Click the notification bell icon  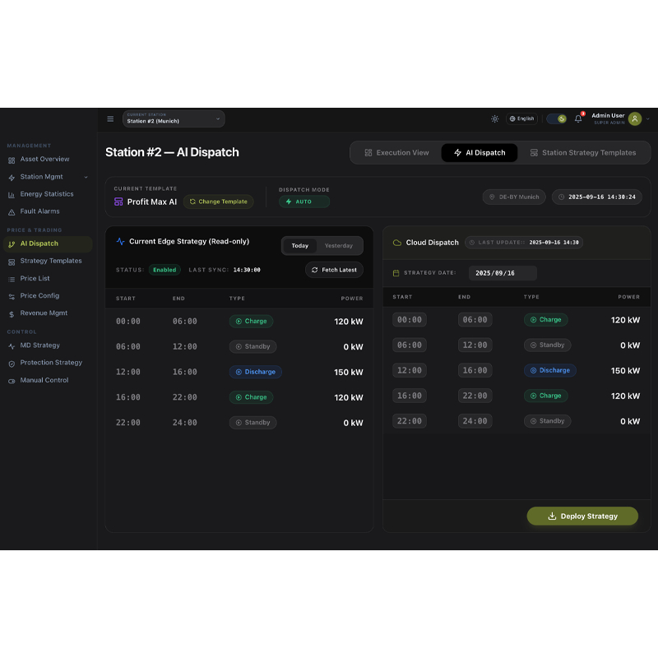577,118
